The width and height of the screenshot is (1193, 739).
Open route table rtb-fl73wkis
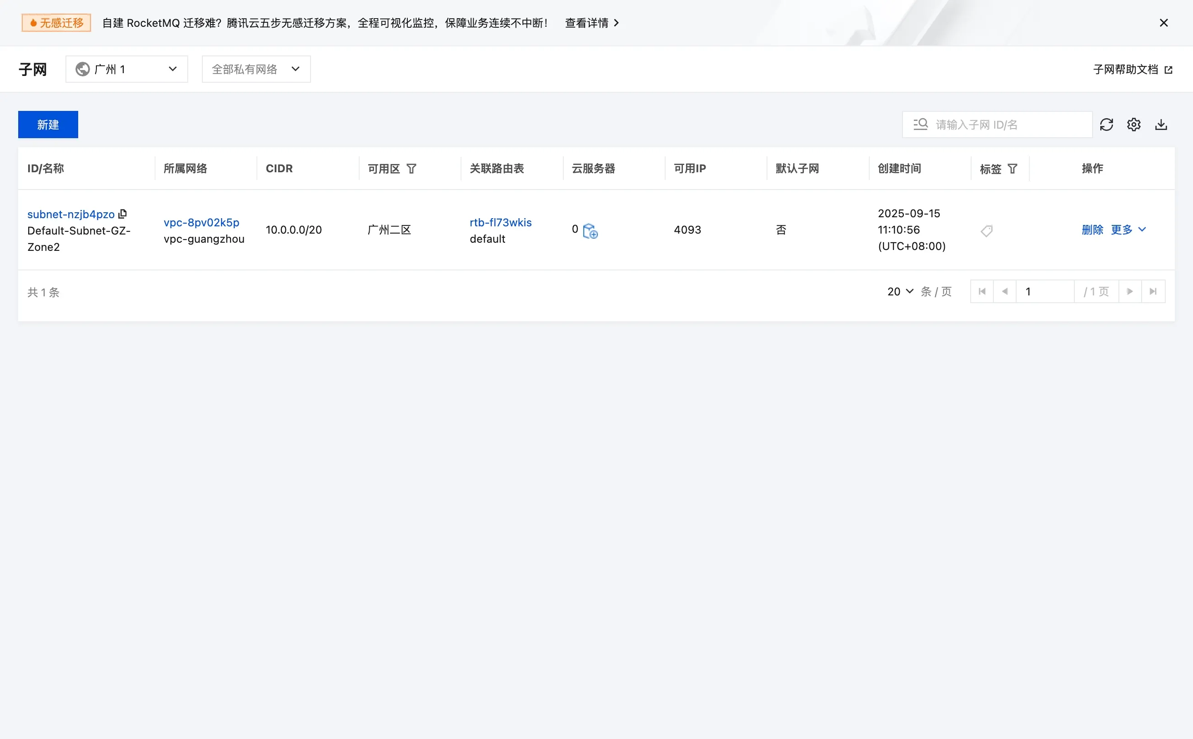(500, 222)
